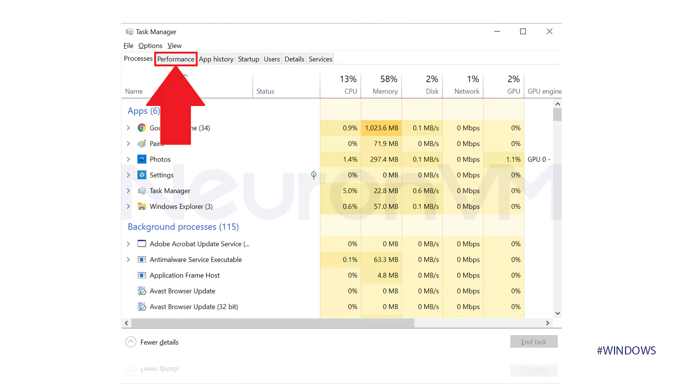
Task: Switch to the Processes tab
Action: [138, 59]
